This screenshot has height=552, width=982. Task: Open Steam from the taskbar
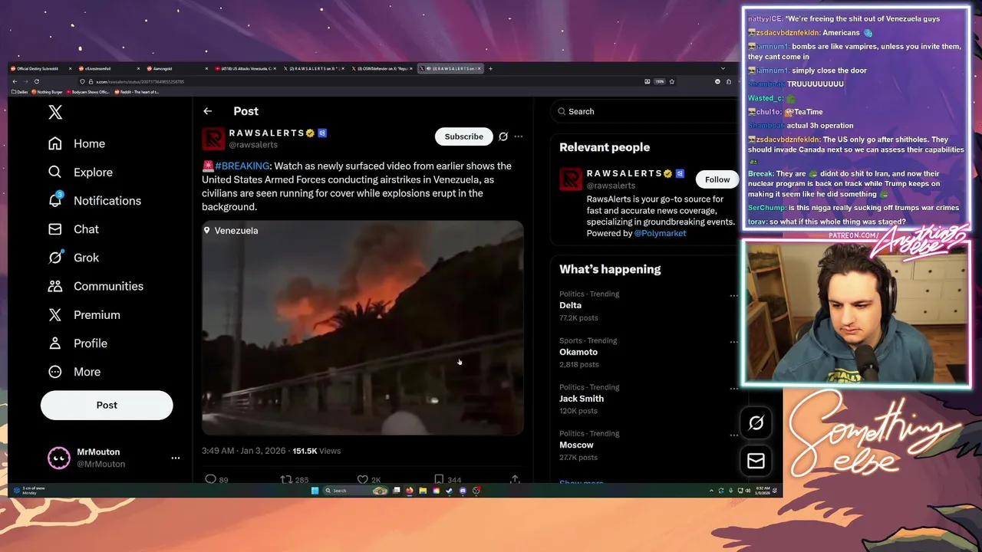449,491
